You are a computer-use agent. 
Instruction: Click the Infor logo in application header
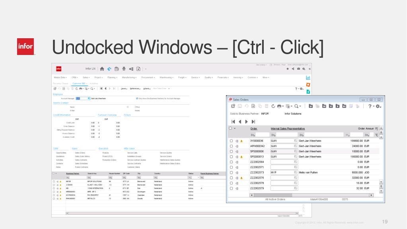coord(58,69)
